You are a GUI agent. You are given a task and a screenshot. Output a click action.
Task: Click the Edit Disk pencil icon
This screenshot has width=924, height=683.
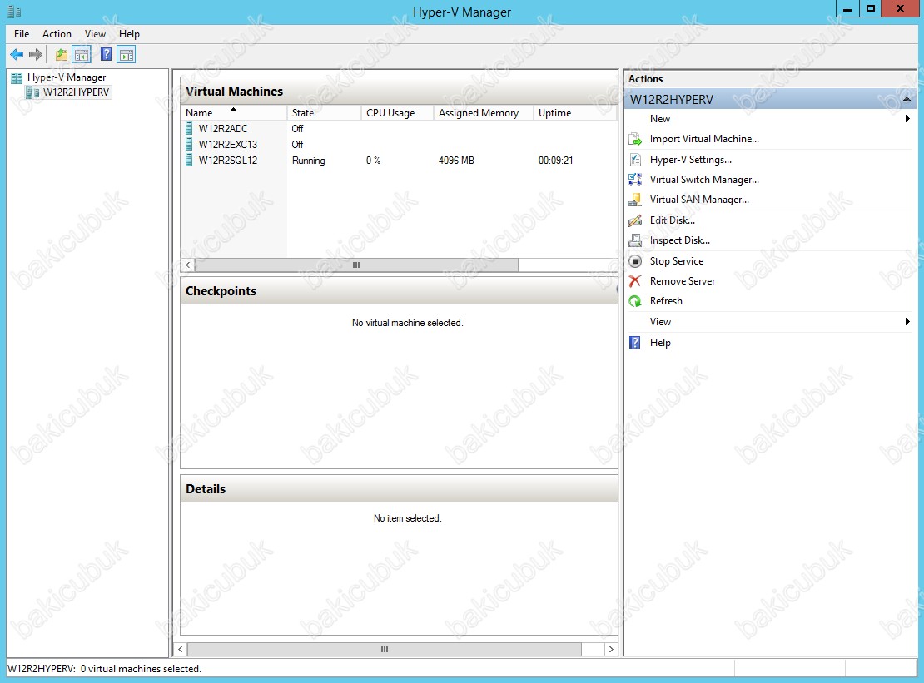[635, 220]
